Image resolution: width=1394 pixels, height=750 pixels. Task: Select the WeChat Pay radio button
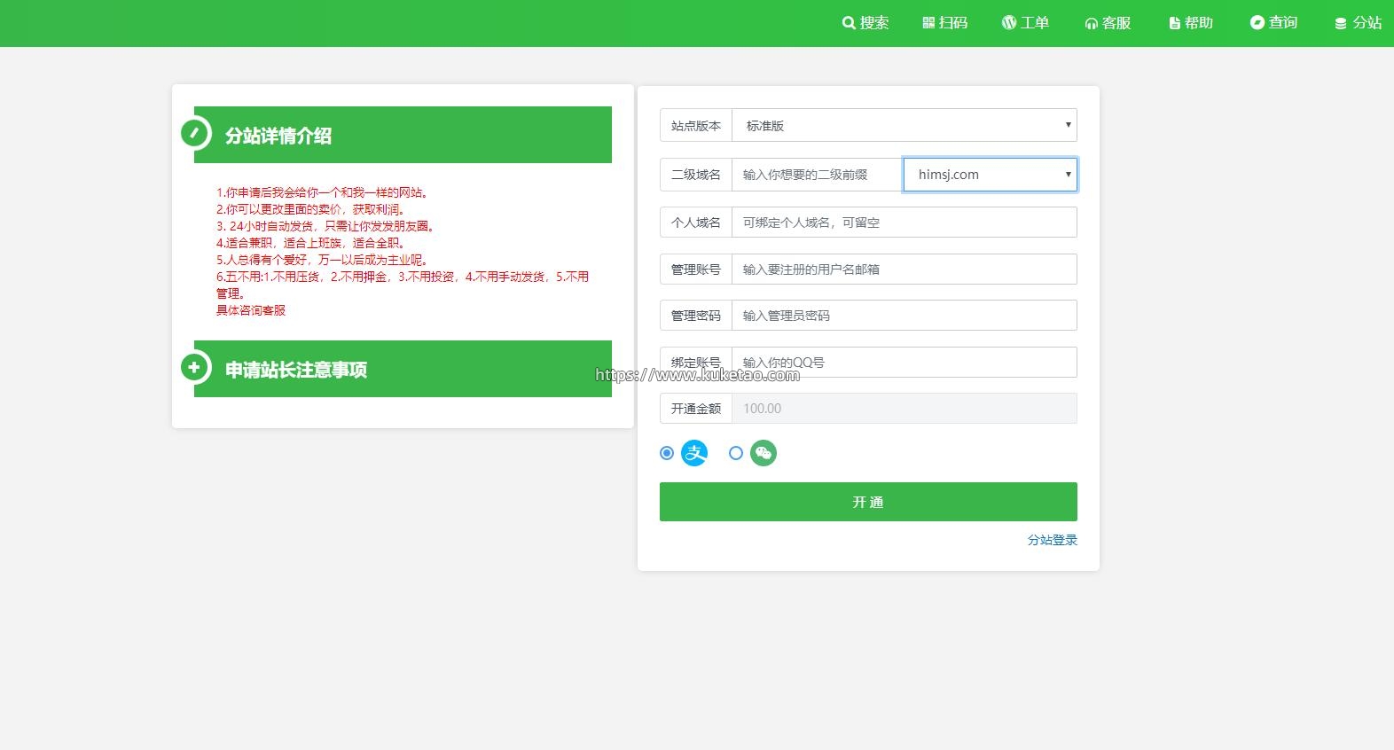735,453
